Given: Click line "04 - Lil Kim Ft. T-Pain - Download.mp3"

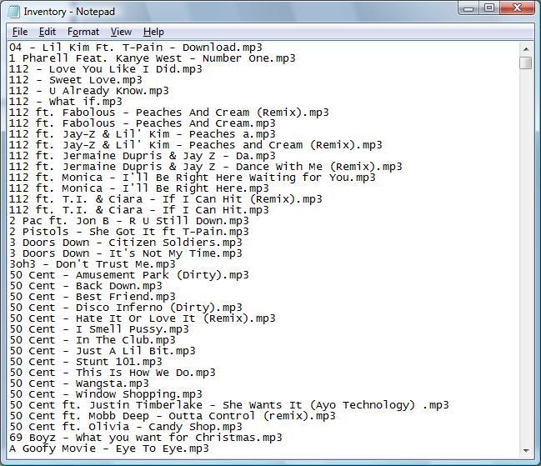Looking at the screenshot, I should (x=136, y=48).
